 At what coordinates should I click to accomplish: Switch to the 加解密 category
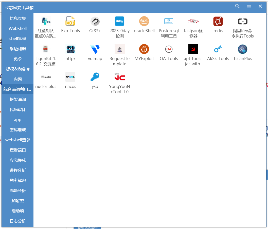pos(17,201)
